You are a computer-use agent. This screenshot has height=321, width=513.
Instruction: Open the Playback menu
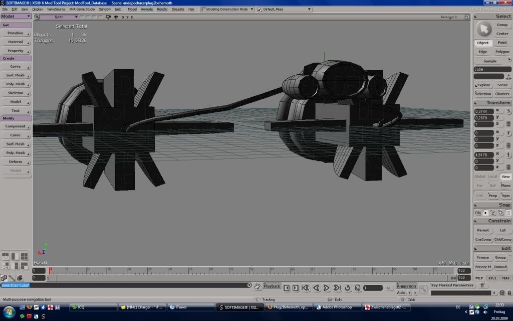tap(272, 286)
